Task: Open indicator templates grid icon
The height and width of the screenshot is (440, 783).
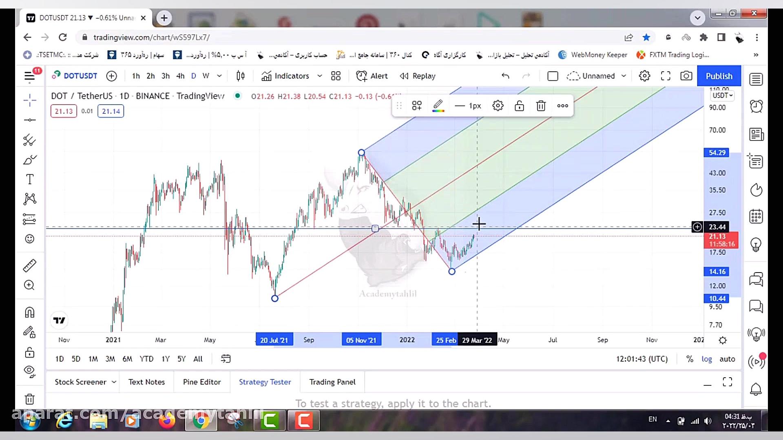Action: pyautogui.click(x=336, y=76)
